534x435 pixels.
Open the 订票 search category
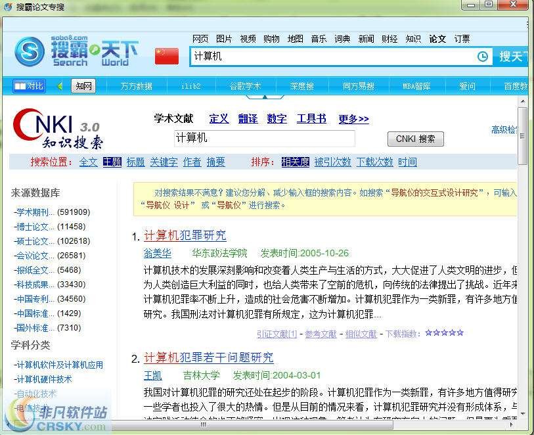pyautogui.click(x=462, y=39)
